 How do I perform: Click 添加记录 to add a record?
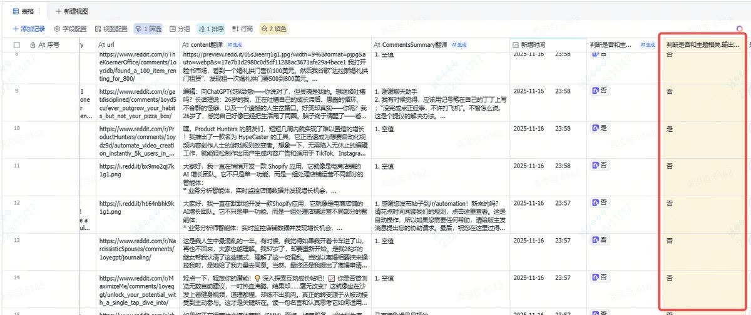pos(29,29)
